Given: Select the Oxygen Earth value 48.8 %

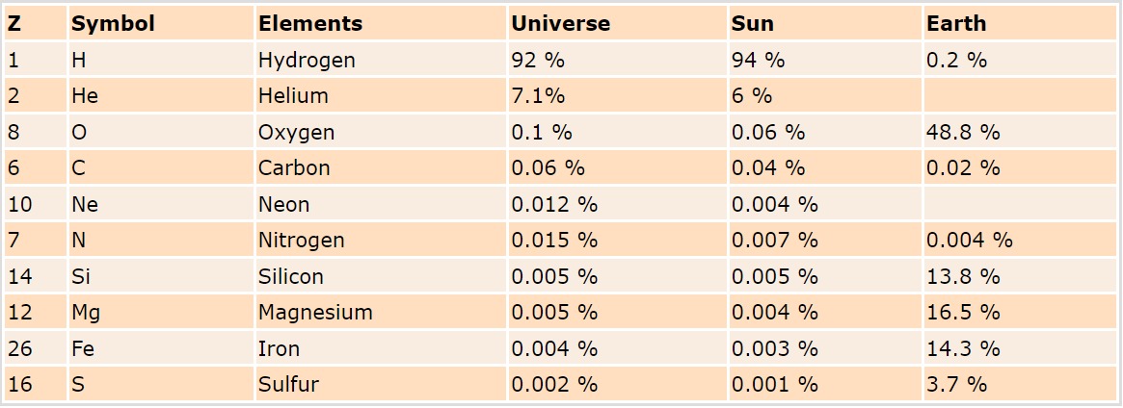Looking at the screenshot, I should pos(963,132).
